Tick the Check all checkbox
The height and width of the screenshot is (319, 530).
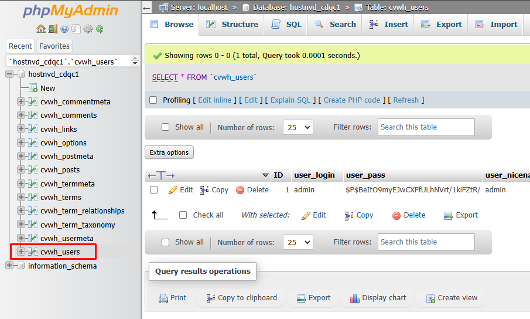pos(183,215)
